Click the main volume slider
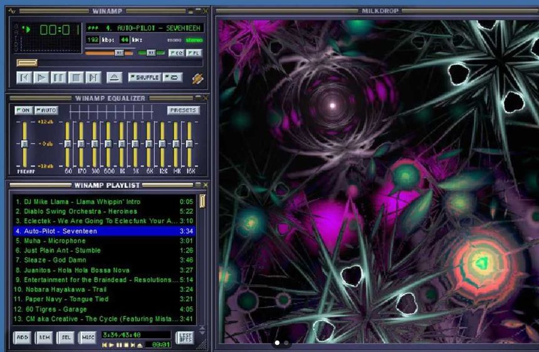Screen dimensions: 539x352 coord(109,53)
